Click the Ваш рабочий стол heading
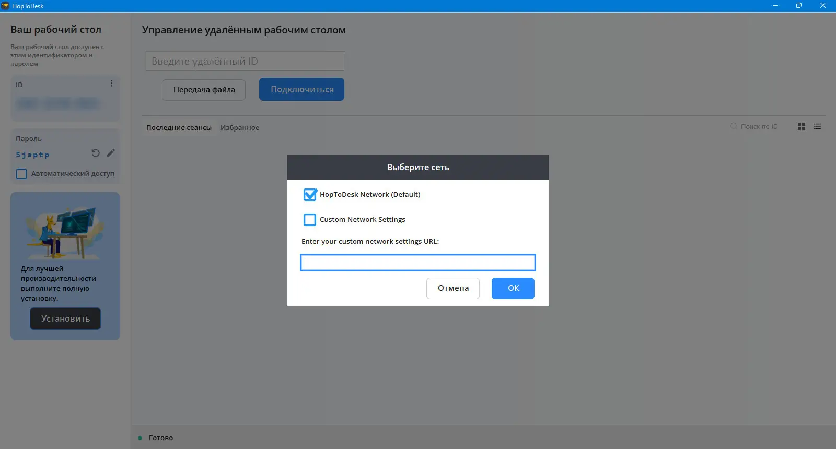Viewport: 836px width, 449px height. tap(56, 30)
